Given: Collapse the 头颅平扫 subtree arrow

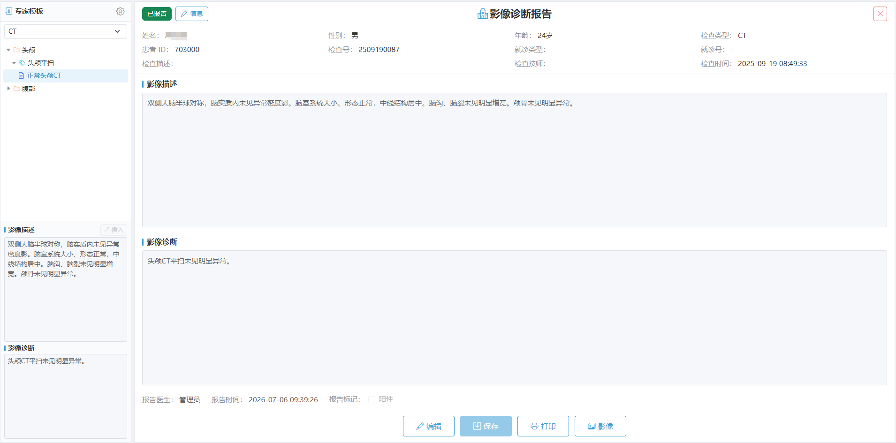Looking at the screenshot, I should 14,63.
